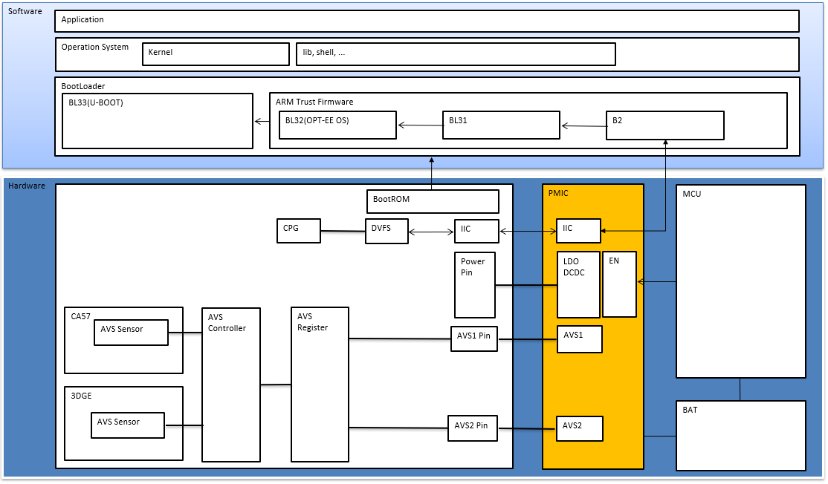The height and width of the screenshot is (484, 828).
Task: Select the AVS Sensor inside CA57
Action: click(x=132, y=333)
